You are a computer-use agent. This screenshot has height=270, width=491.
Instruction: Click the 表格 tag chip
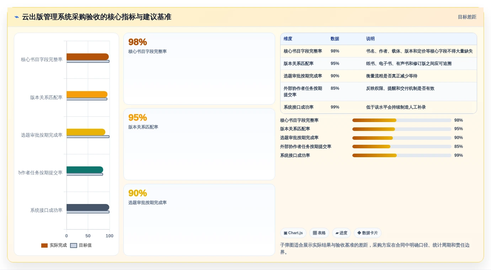[319, 233]
